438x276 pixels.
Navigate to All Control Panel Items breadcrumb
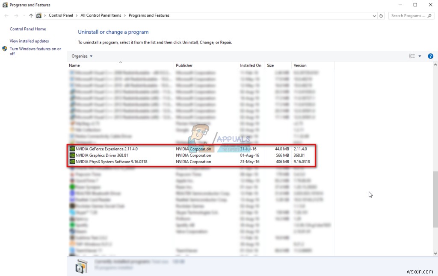[101, 15]
